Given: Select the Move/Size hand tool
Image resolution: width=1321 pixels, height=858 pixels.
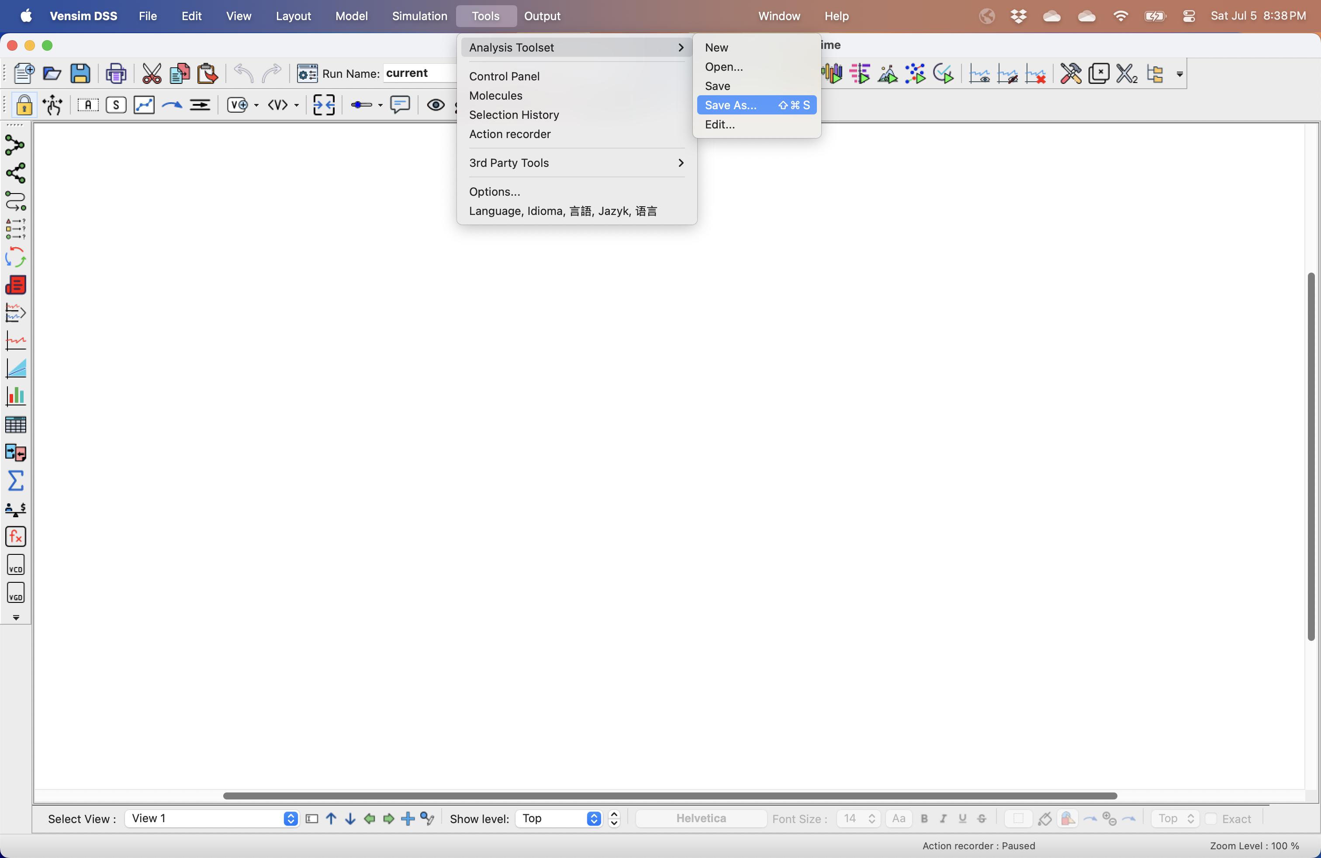Looking at the screenshot, I should (x=53, y=104).
